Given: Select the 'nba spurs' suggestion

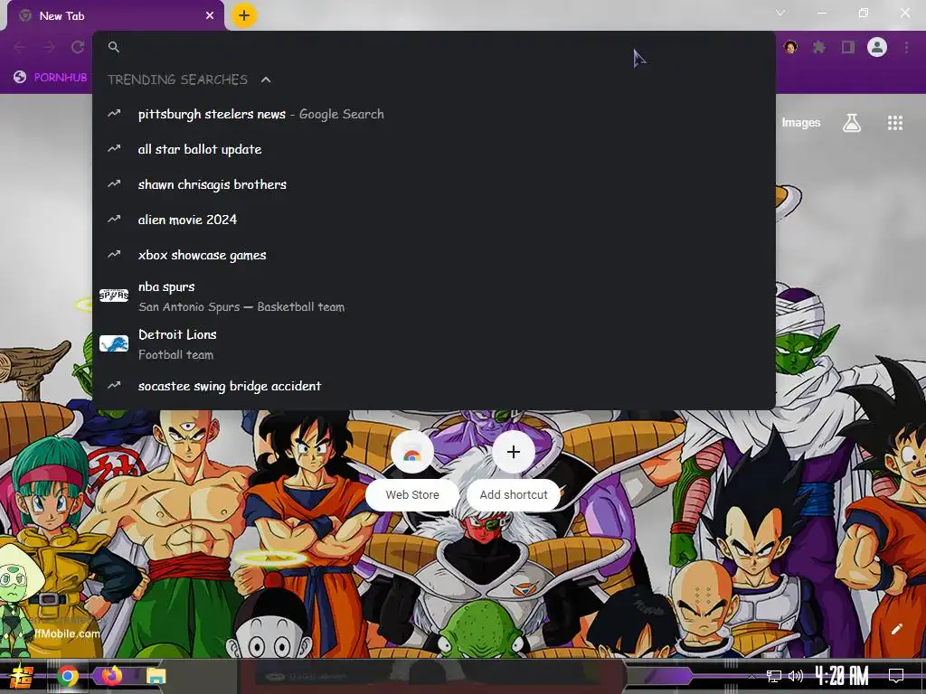Looking at the screenshot, I should 433,296.
